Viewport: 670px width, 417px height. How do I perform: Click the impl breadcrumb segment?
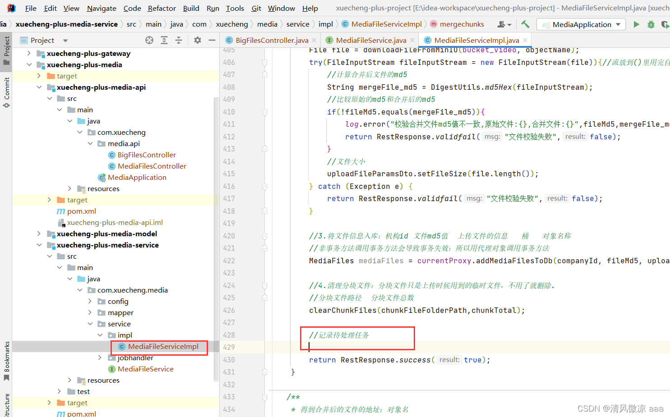326,24
